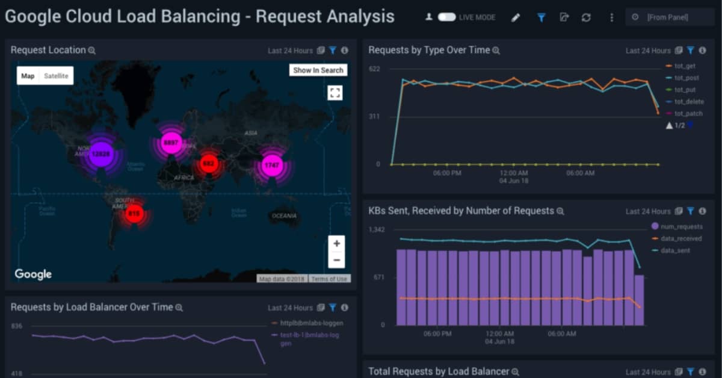The height and width of the screenshot is (378, 722).
Task: Show info for KBs Sent, Received panel
Action: tap(703, 211)
